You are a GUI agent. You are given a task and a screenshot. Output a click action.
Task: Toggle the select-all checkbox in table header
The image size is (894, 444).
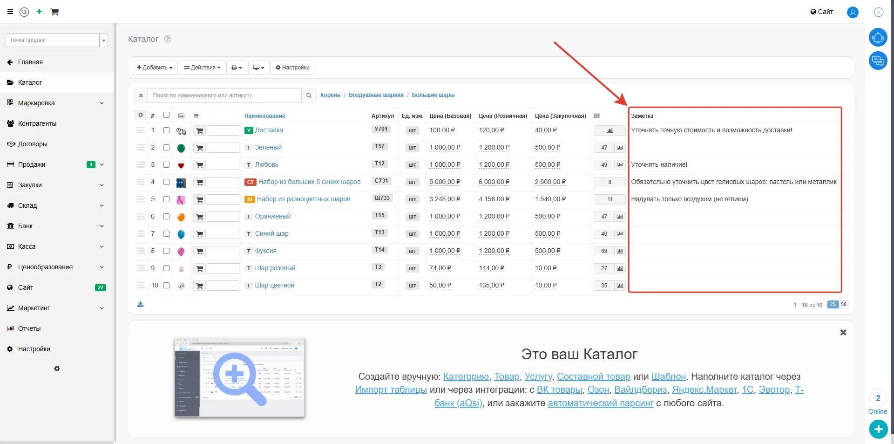pyautogui.click(x=166, y=115)
